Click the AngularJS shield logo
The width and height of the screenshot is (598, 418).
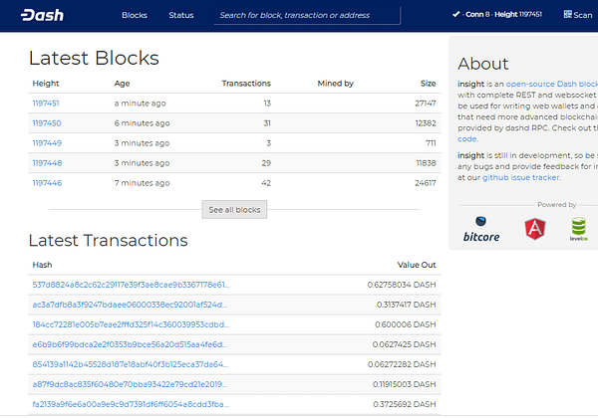[535, 230]
